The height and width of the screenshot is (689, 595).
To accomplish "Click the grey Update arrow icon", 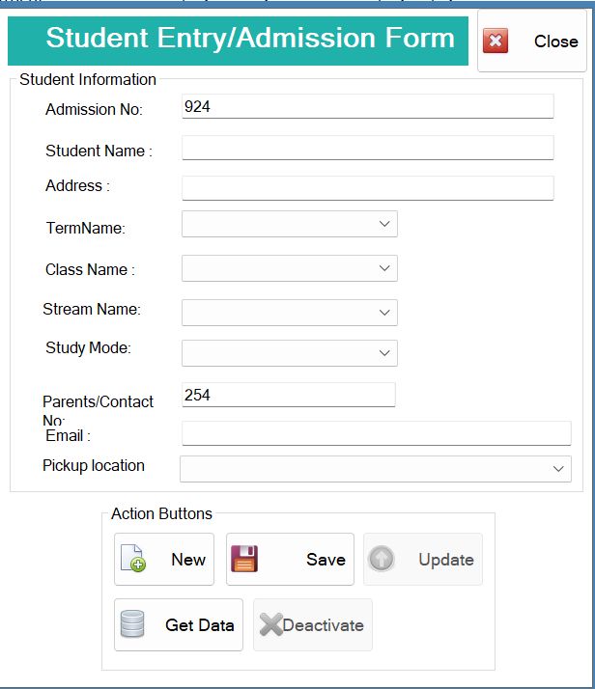I will click(381, 559).
